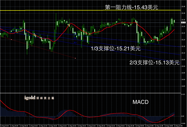
Task: Click the 0.00 level on MACD scale
Action: click(x=183, y=116)
